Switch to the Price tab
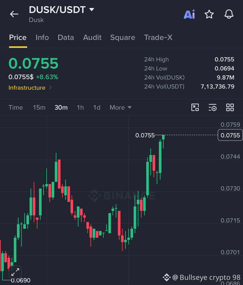 coord(18,38)
